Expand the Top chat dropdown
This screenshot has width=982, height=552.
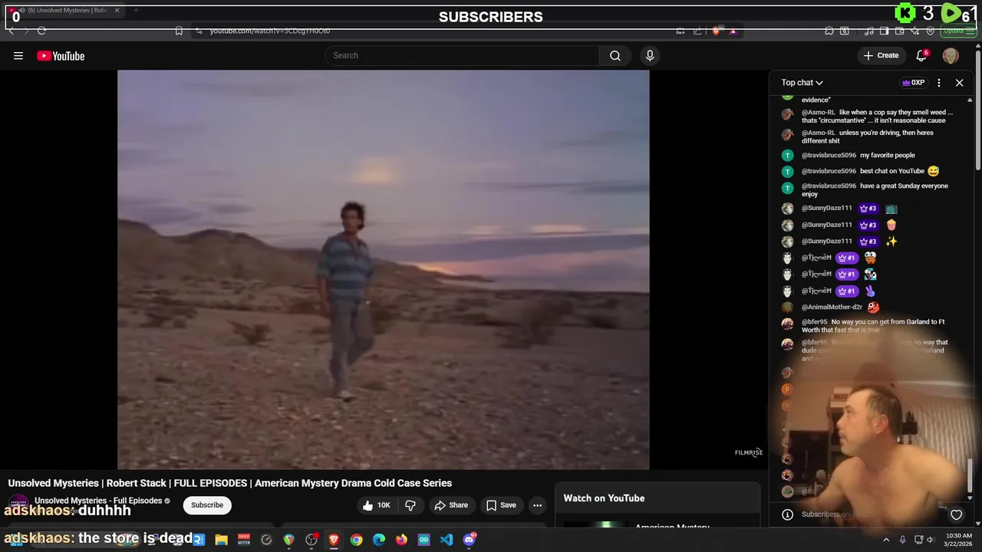pos(802,82)
